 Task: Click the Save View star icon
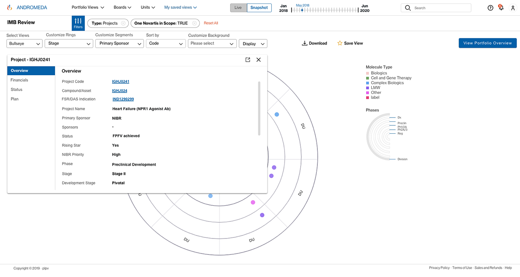(340, 43)
